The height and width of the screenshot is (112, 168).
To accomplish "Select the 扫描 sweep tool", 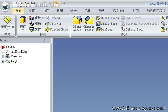I will tap(35, 24).
